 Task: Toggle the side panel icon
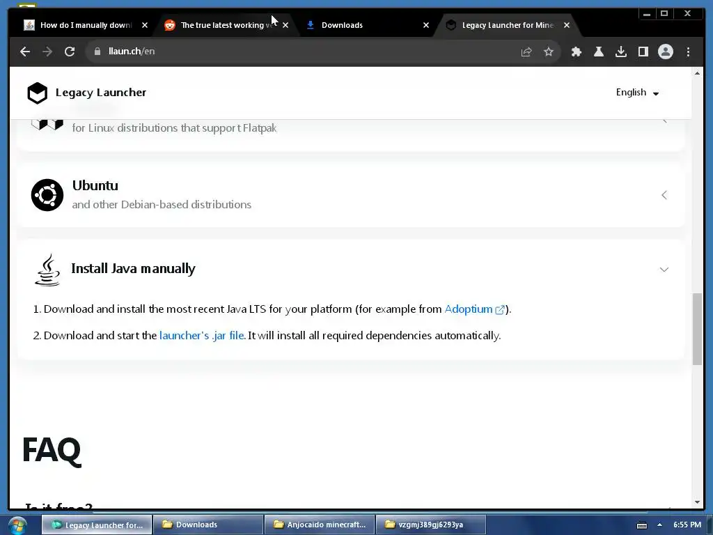pyautogui.click(x=643, y=52)
